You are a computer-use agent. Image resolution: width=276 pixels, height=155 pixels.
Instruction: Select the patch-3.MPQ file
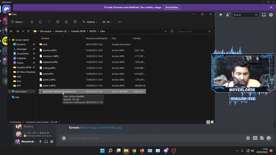point(92,86)
